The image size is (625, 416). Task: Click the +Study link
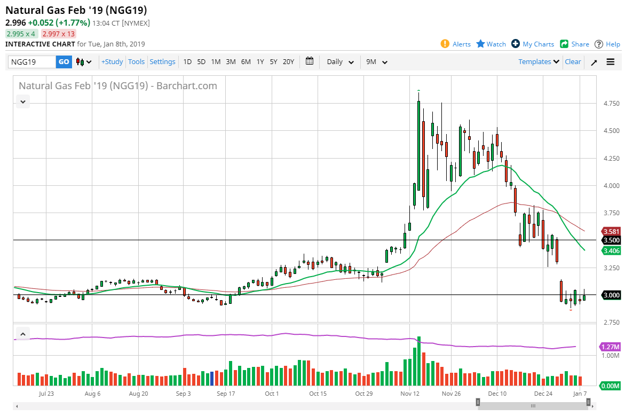(112, 62)
